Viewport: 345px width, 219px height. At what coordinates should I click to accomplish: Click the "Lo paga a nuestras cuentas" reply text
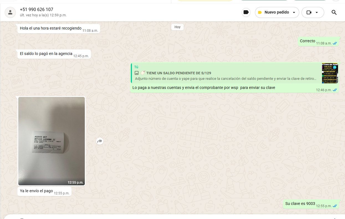(x=204, y=88)
